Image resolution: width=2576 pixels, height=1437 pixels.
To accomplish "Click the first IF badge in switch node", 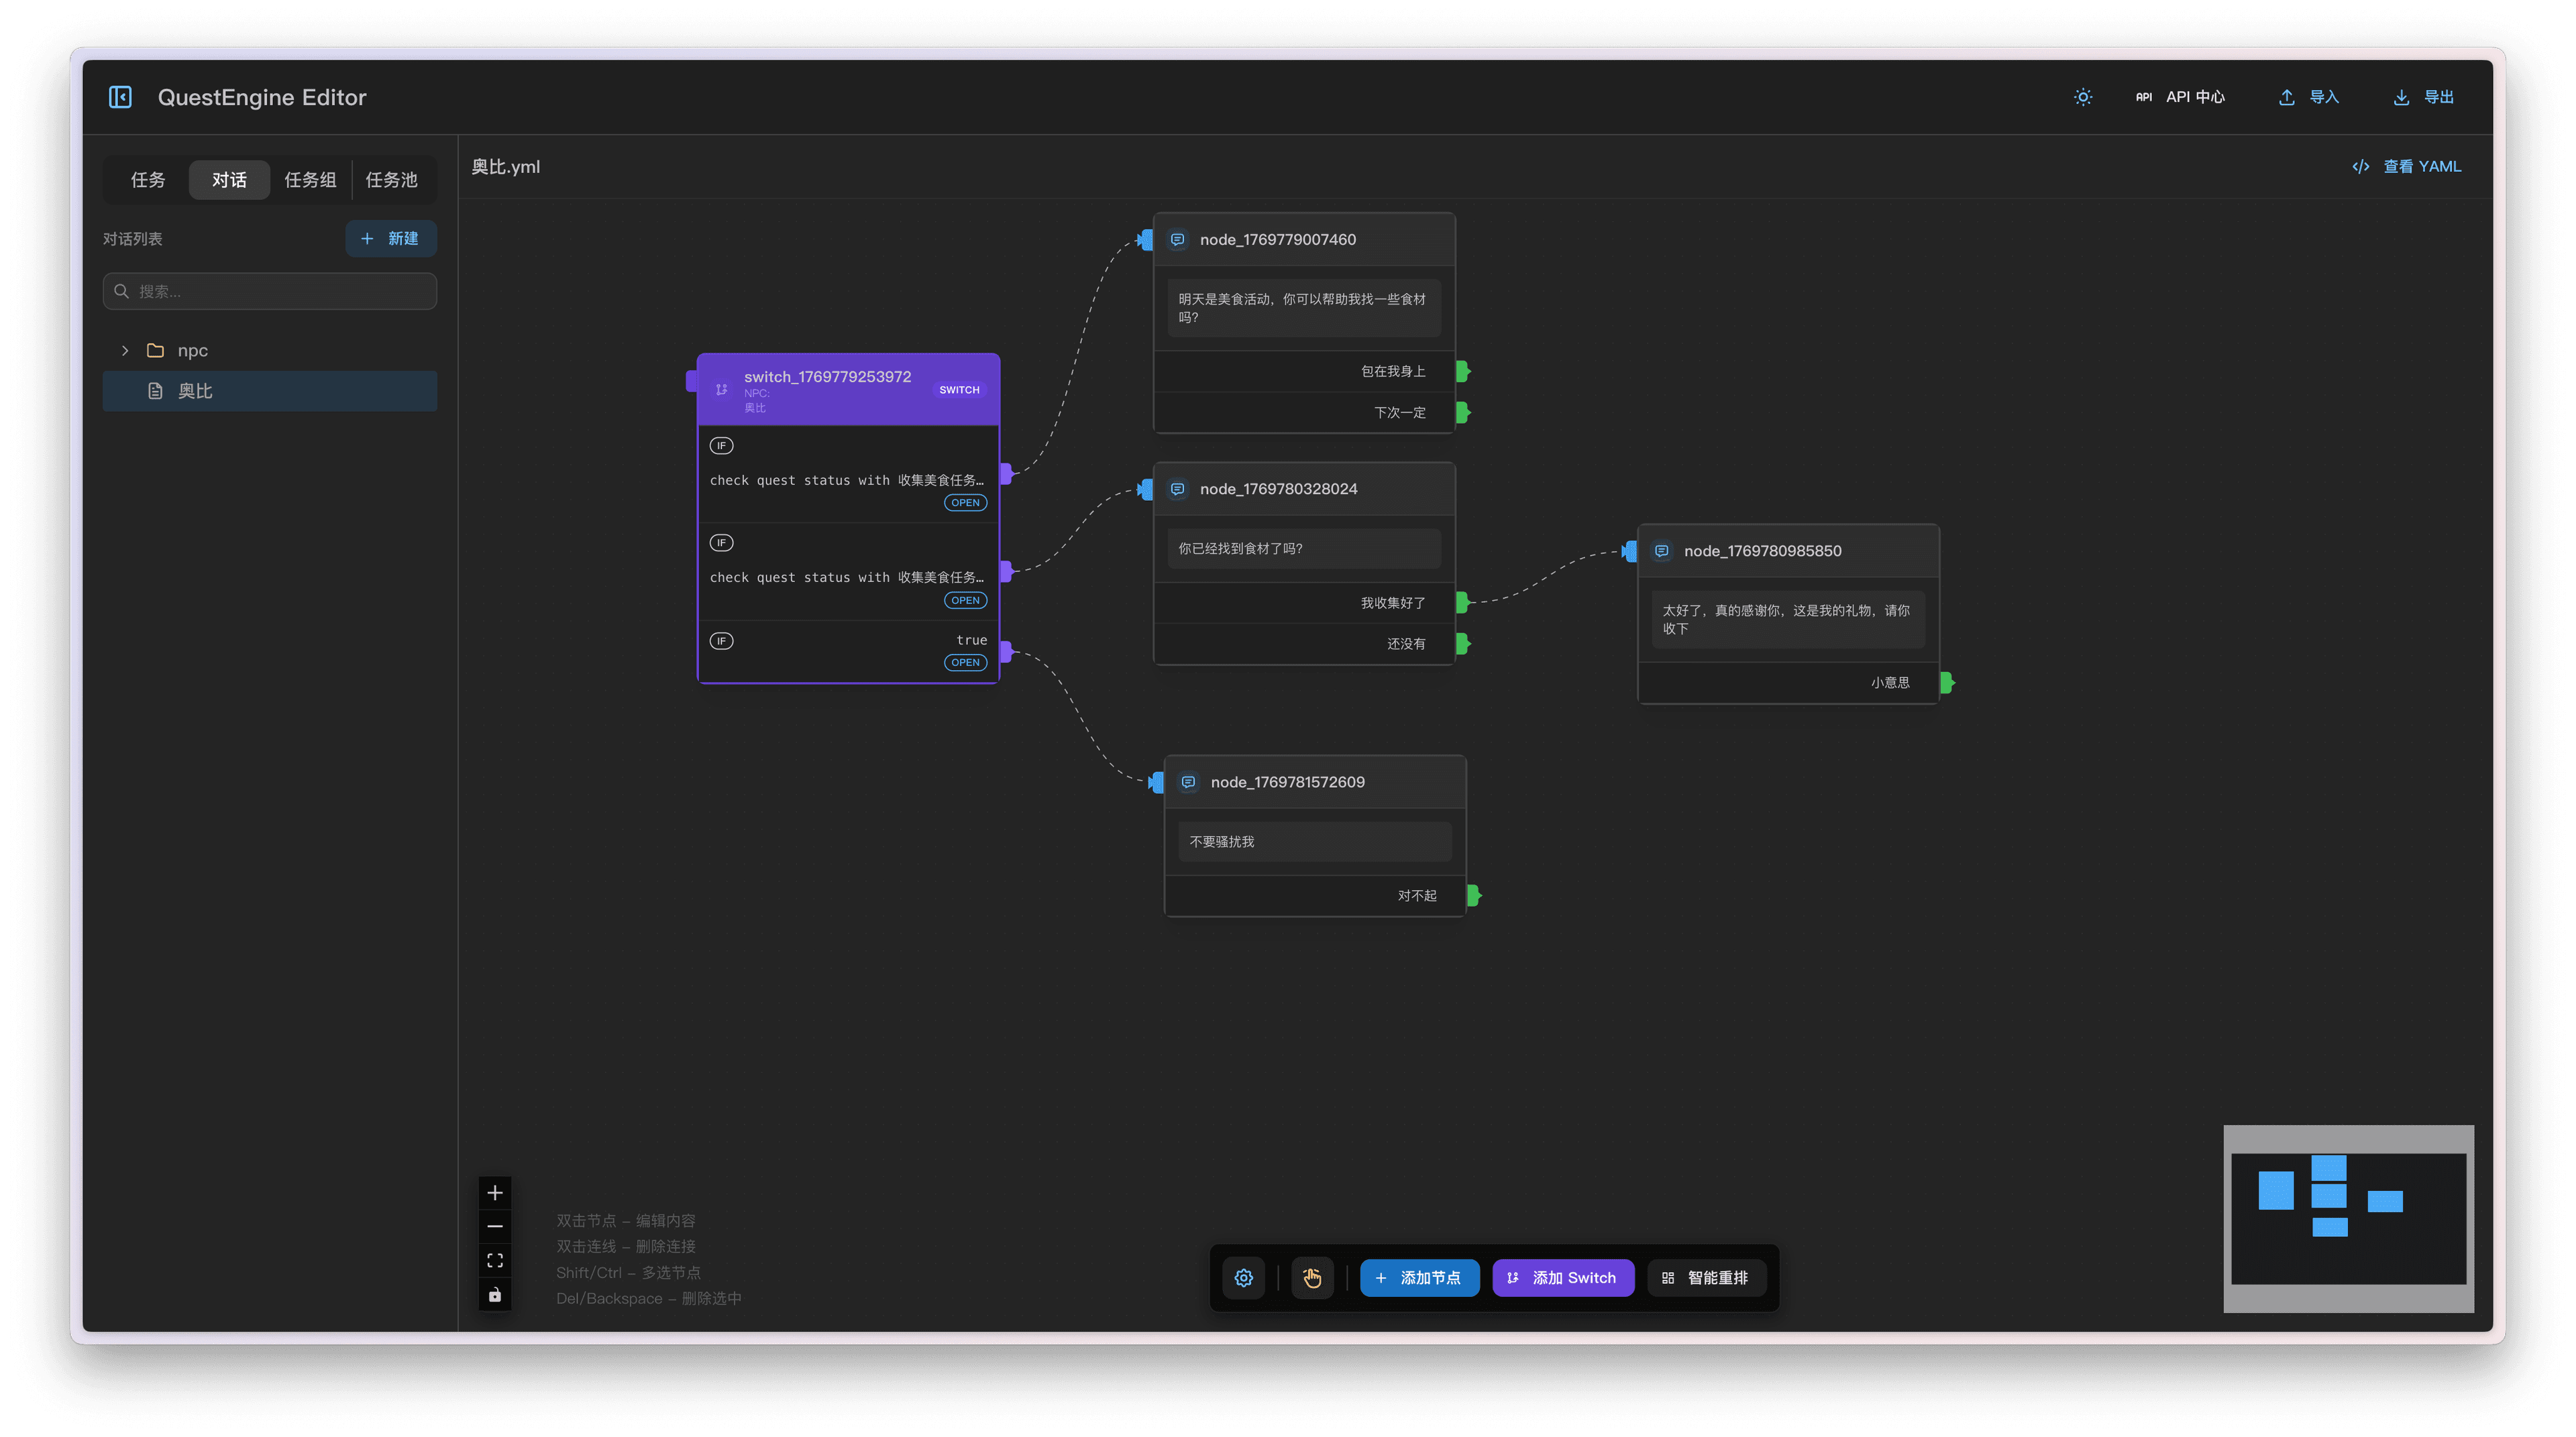I will click(721, 446).
